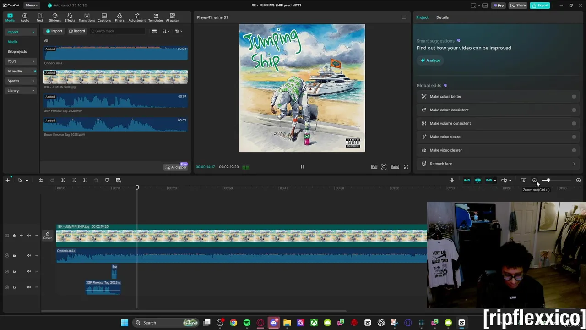Expand the Spaces section
The height and width of the screenshot is (330, 586).
pos(33,81)
